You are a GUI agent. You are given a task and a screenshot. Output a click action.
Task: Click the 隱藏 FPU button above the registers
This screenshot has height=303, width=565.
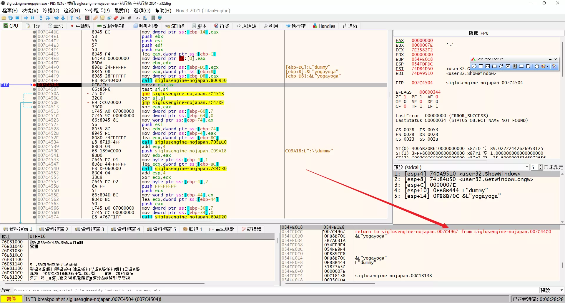click(478, 33)
